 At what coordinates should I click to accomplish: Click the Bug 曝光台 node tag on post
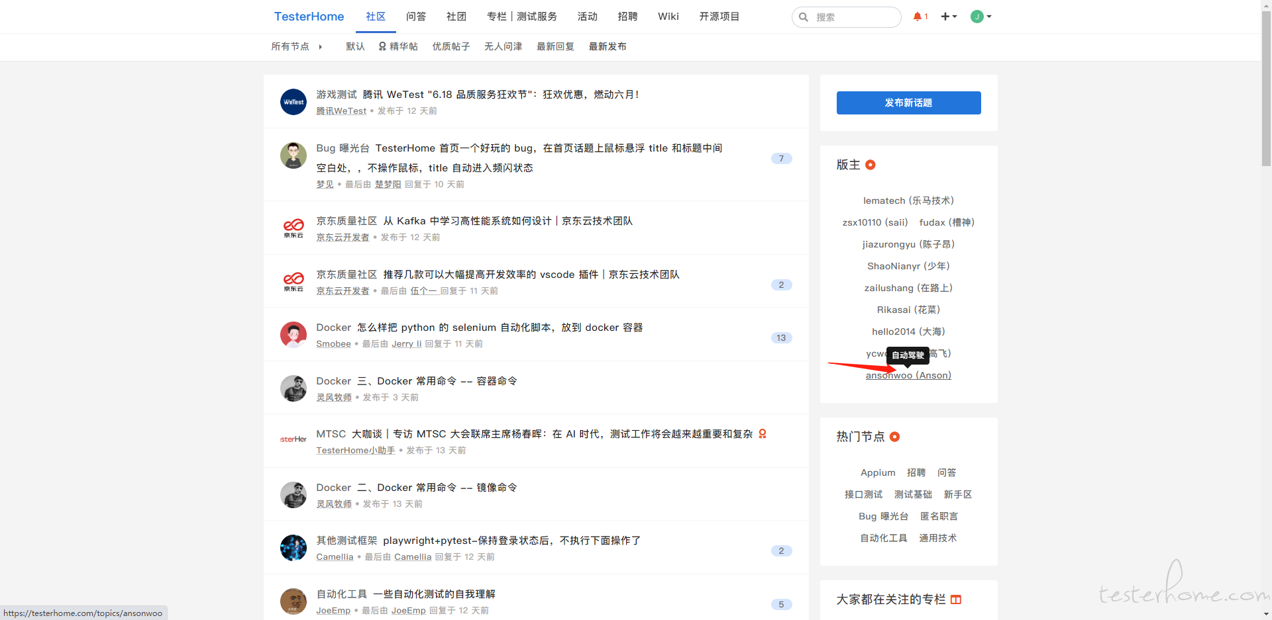[x=343, y=148]
